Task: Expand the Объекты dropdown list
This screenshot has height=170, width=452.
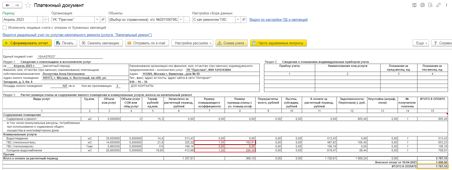Action: [181, 19]
